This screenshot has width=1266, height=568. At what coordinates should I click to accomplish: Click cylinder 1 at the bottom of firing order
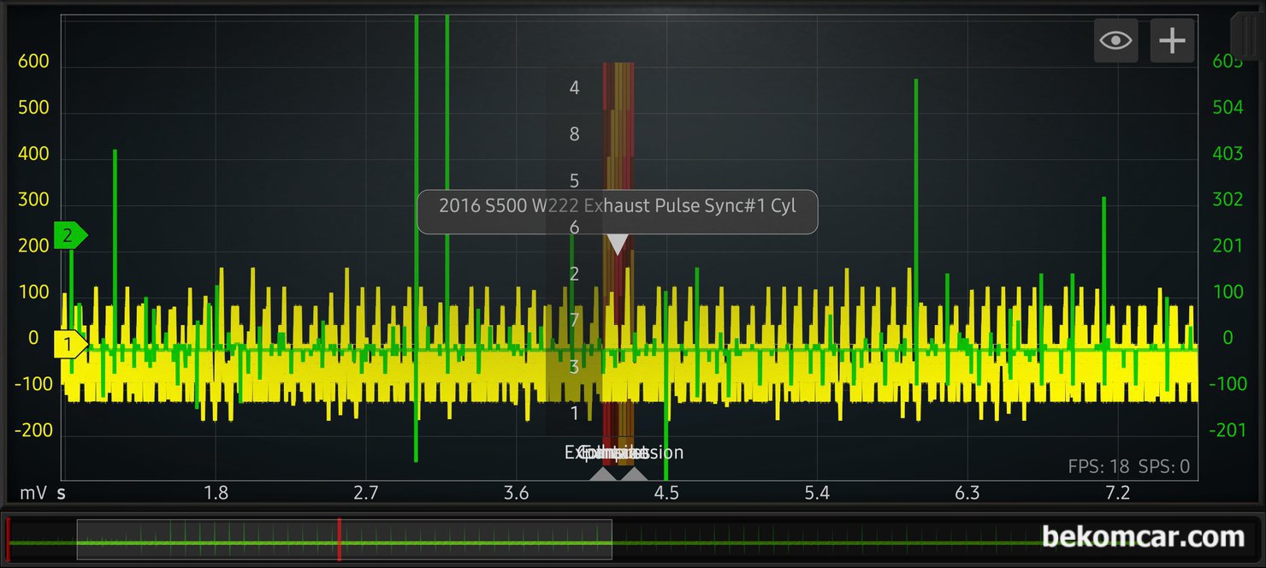pos(574,413)
